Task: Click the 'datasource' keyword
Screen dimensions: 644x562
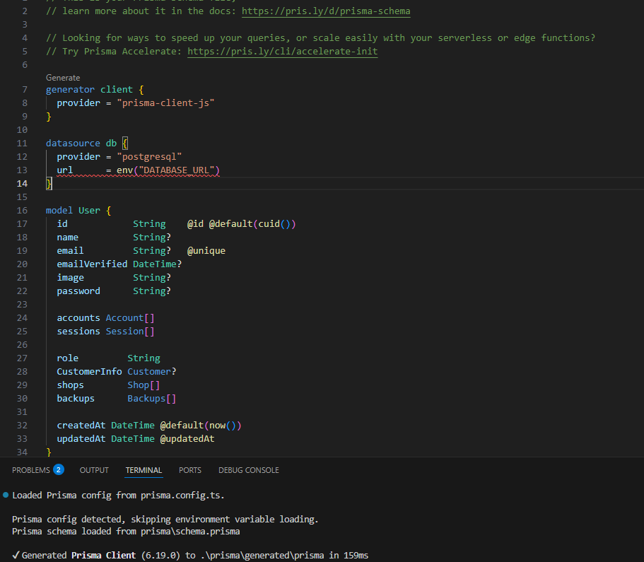Action: pos(73,144)
